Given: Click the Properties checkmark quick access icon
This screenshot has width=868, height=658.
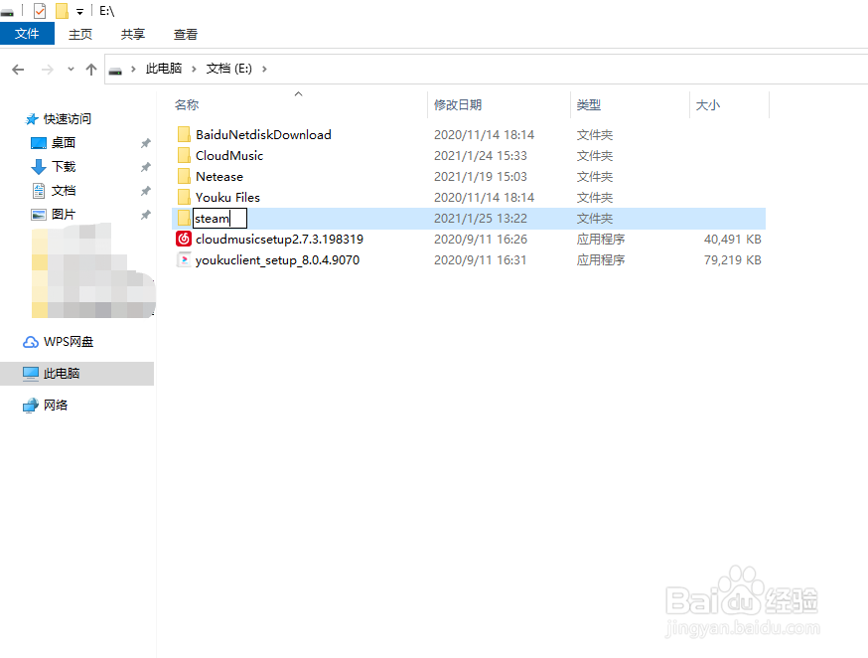Looking at the screenshot, I should [40, 11].
